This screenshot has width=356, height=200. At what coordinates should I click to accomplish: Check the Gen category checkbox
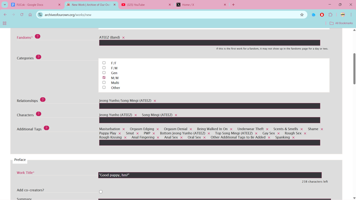104,73
